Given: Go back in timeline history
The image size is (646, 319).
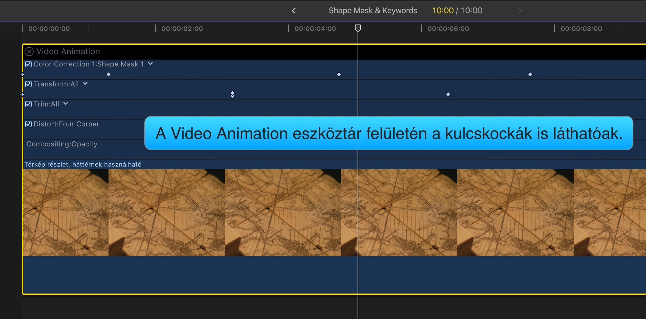Looking at the screenshot, I should tap(294, 11).
